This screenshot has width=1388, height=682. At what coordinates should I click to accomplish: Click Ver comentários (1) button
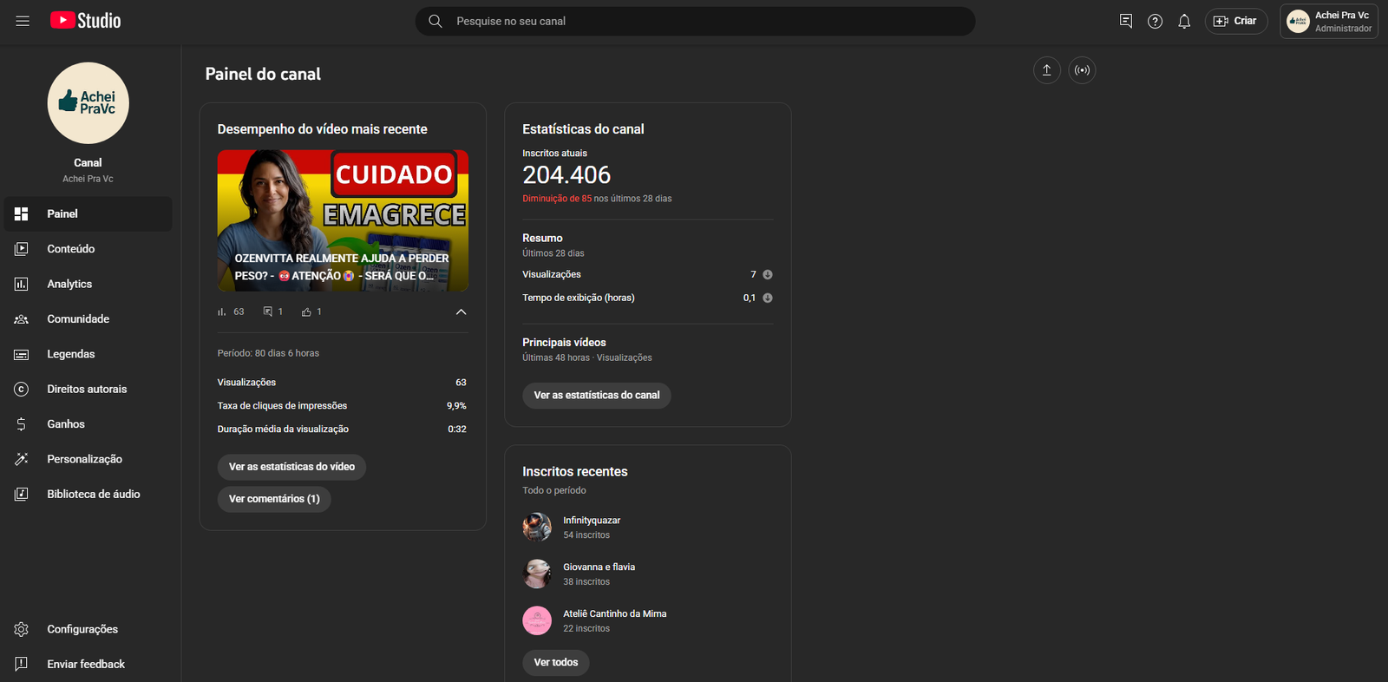click(x=274, y=499)
